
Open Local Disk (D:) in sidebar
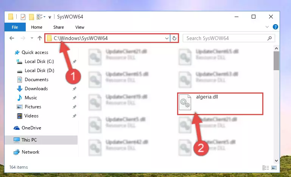click(x=39, y=71)
